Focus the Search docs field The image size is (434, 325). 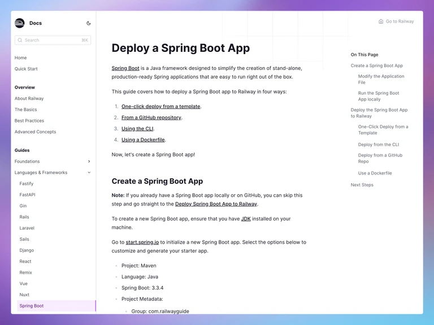[53, 40]
